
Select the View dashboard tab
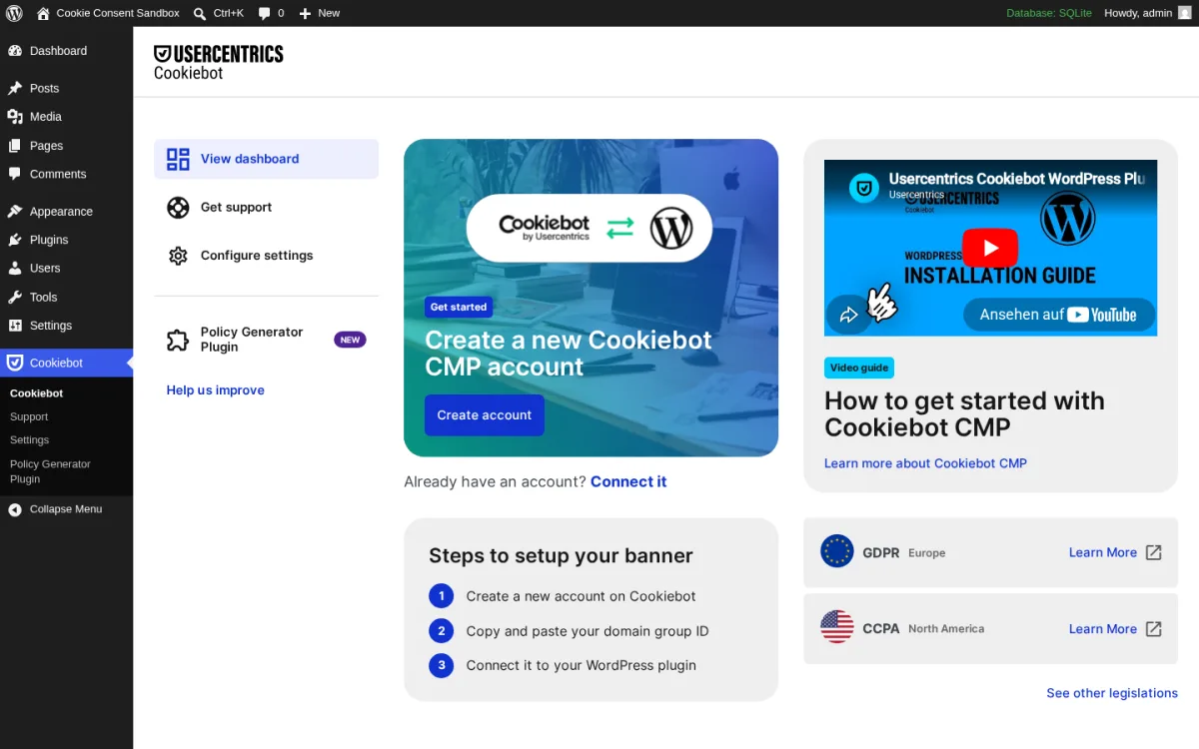266,159
